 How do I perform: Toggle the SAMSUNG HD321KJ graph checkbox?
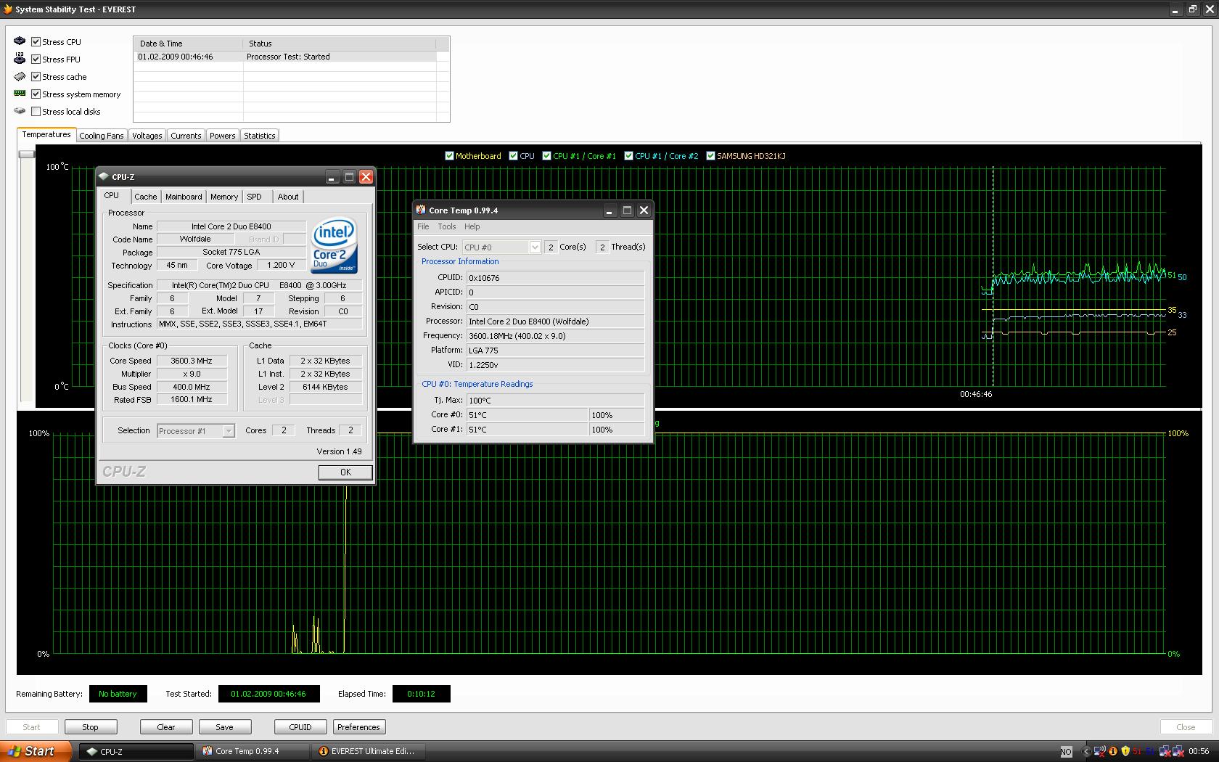pyautogui.click(x=710, y=155)
